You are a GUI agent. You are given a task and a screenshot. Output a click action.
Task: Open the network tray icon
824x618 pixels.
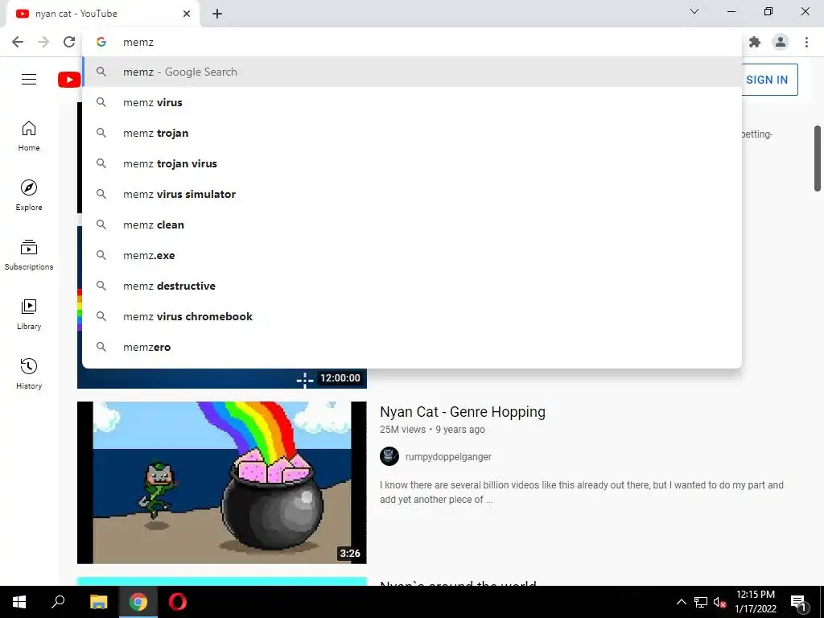pos(701,602)
